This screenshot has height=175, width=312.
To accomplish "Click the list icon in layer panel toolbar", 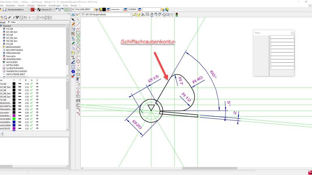I will coord(50,17).
